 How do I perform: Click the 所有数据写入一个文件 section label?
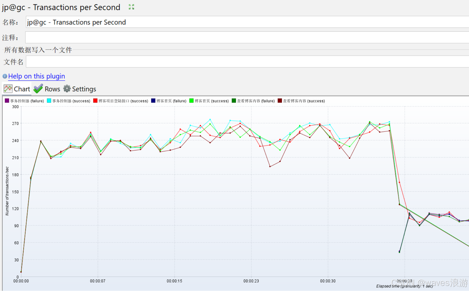38,50
